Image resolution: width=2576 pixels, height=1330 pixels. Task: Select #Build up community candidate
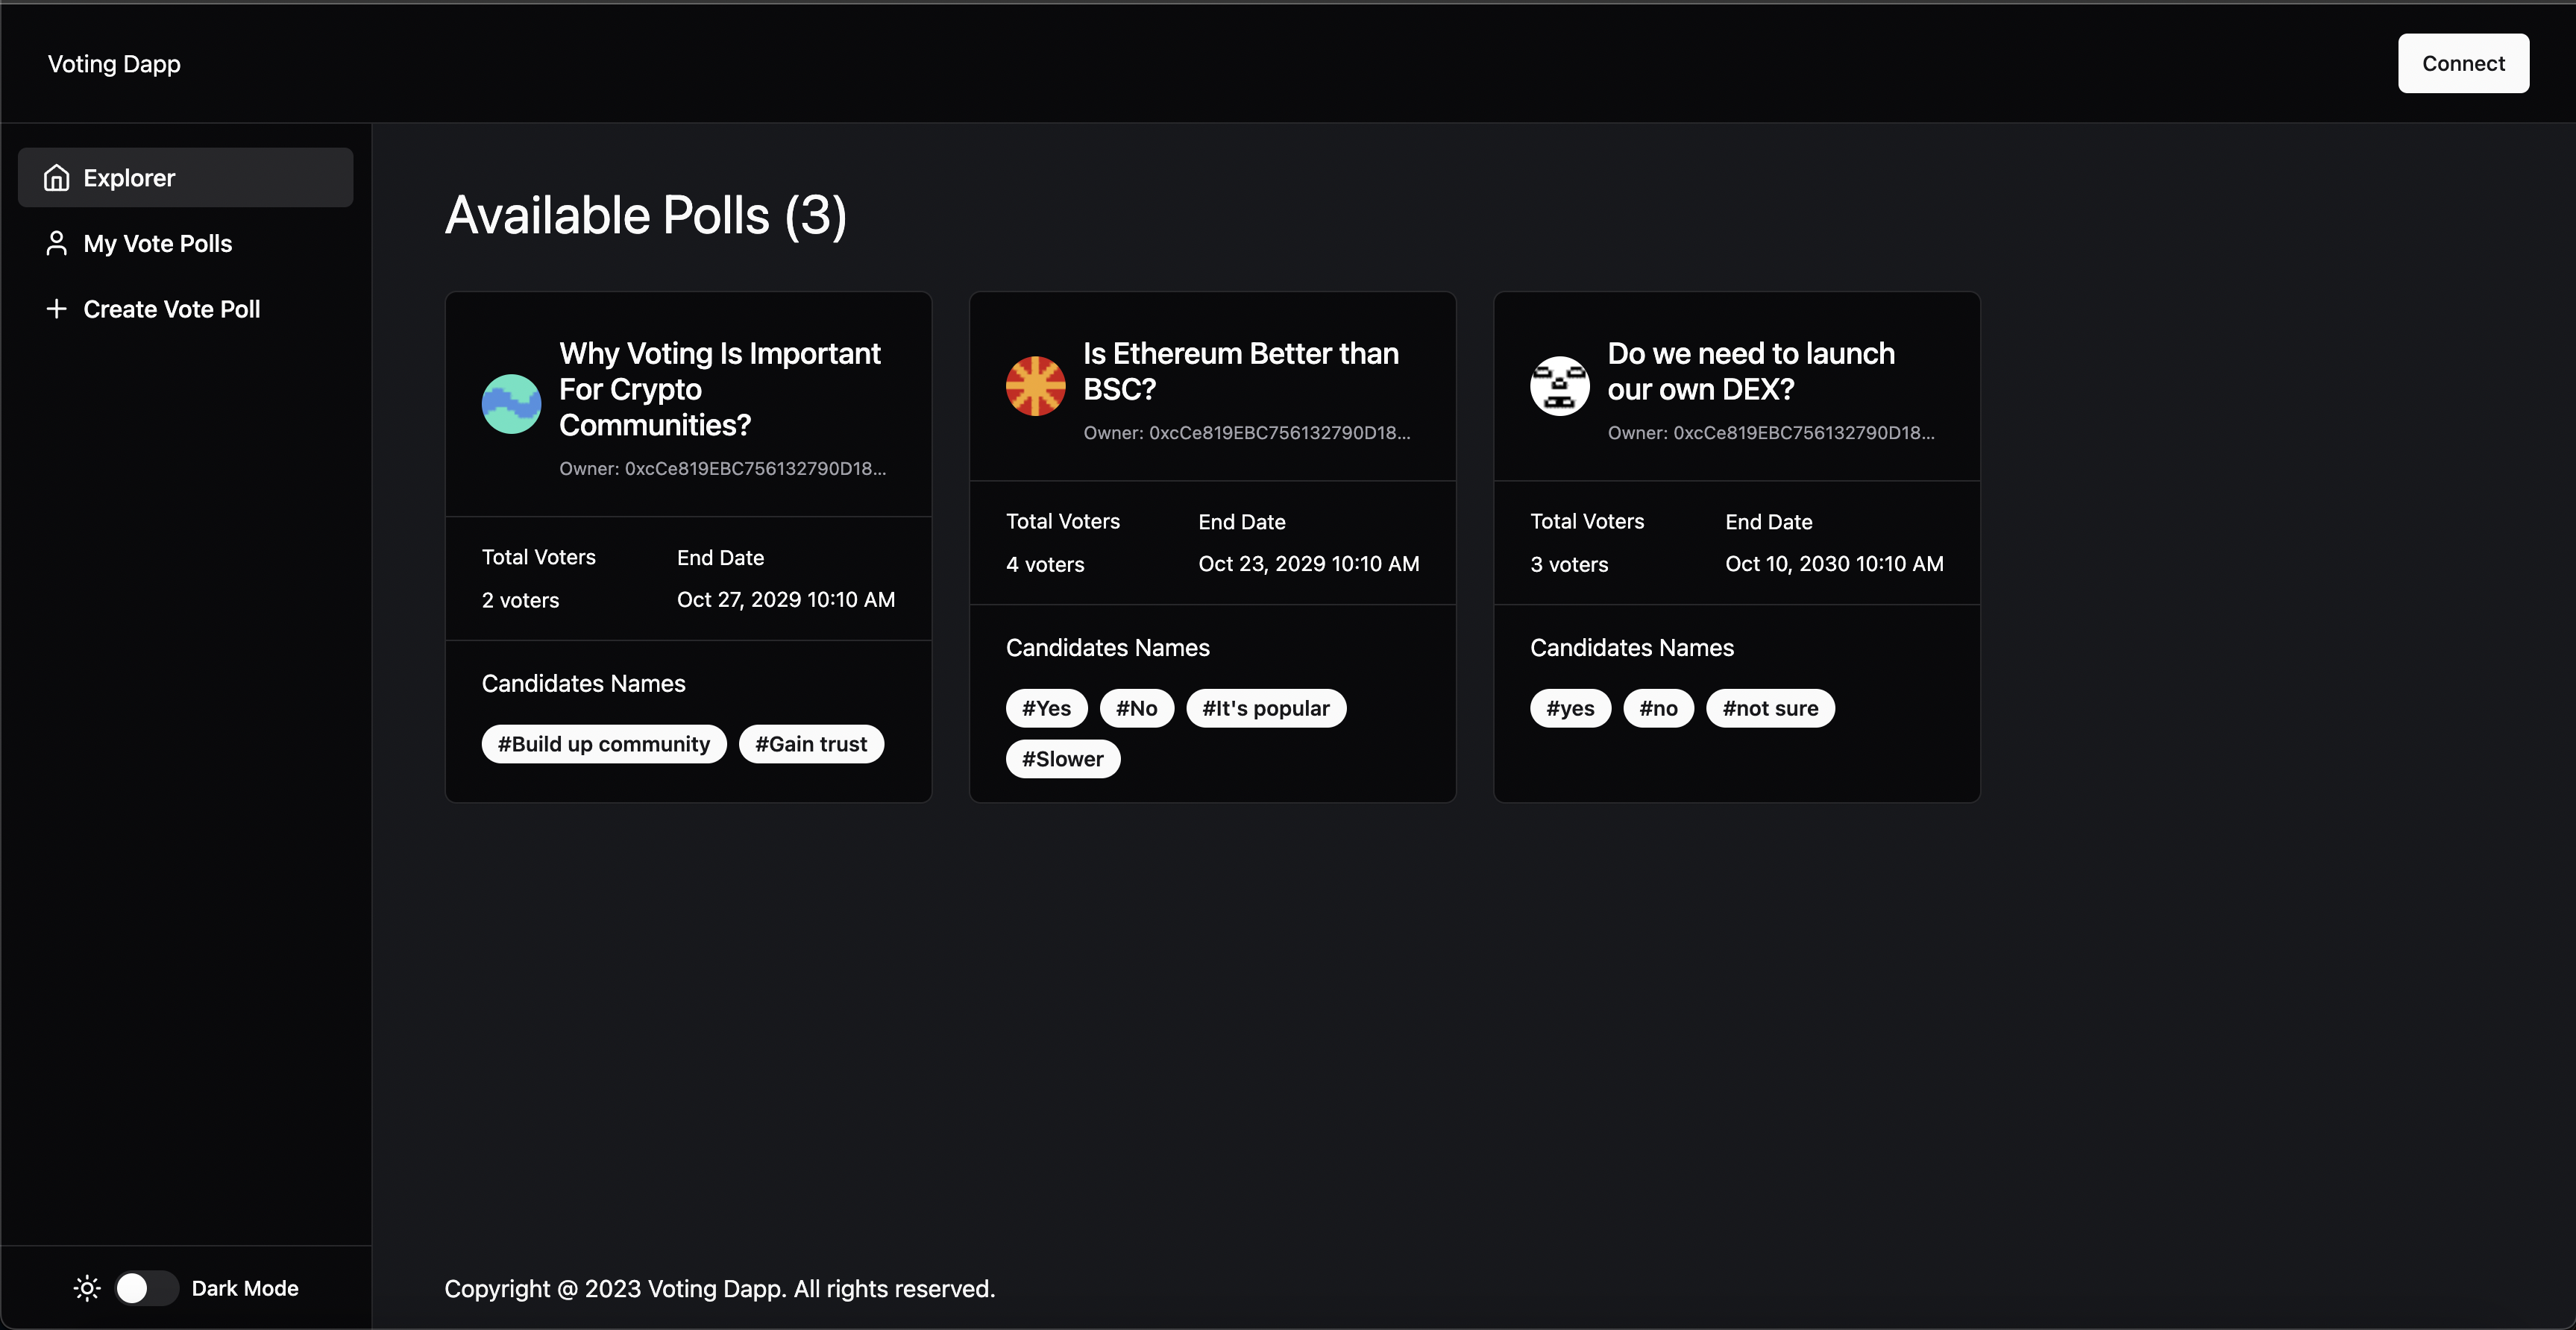coord(603,743)
